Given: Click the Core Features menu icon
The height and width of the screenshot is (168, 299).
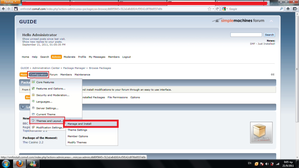Looking at the screenshot, I should [x=34, y=82].
